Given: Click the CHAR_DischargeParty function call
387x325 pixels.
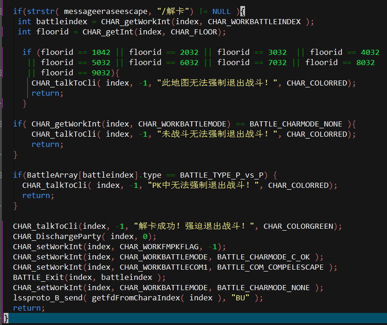Looking at the screenshot, I should [57, 237].
